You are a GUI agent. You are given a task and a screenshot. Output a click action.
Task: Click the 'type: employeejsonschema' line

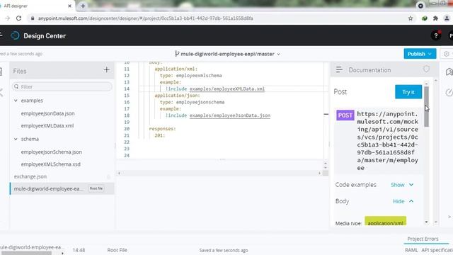tap(192, 102)
